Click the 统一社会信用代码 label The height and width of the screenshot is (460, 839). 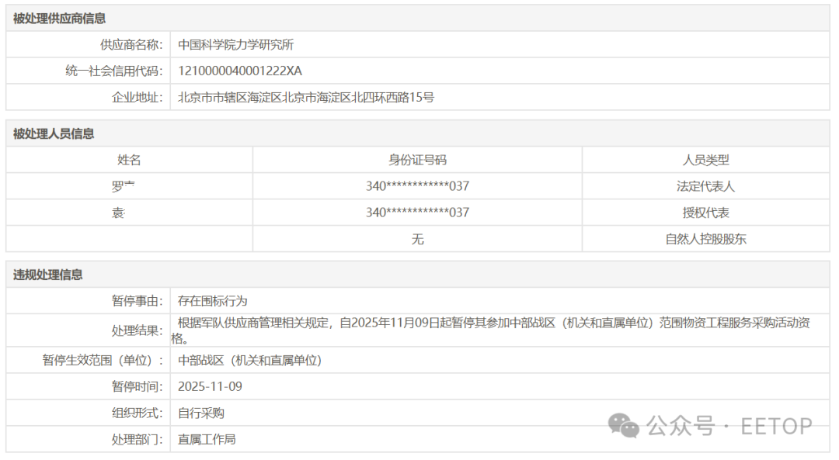113,71
